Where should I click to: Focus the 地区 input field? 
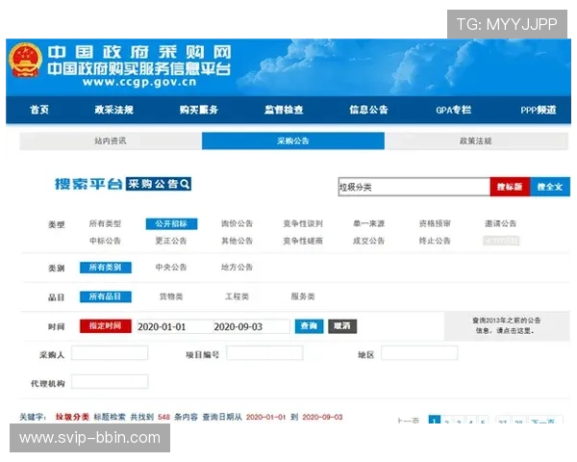click(419, 353)
